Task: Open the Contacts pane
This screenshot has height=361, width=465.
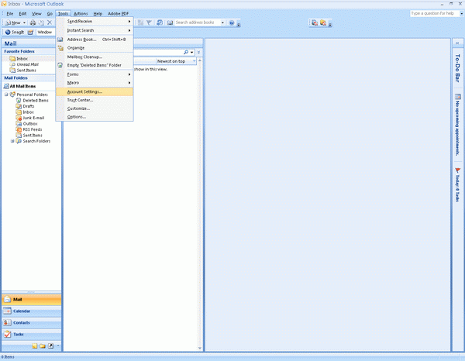Action: 22,322
